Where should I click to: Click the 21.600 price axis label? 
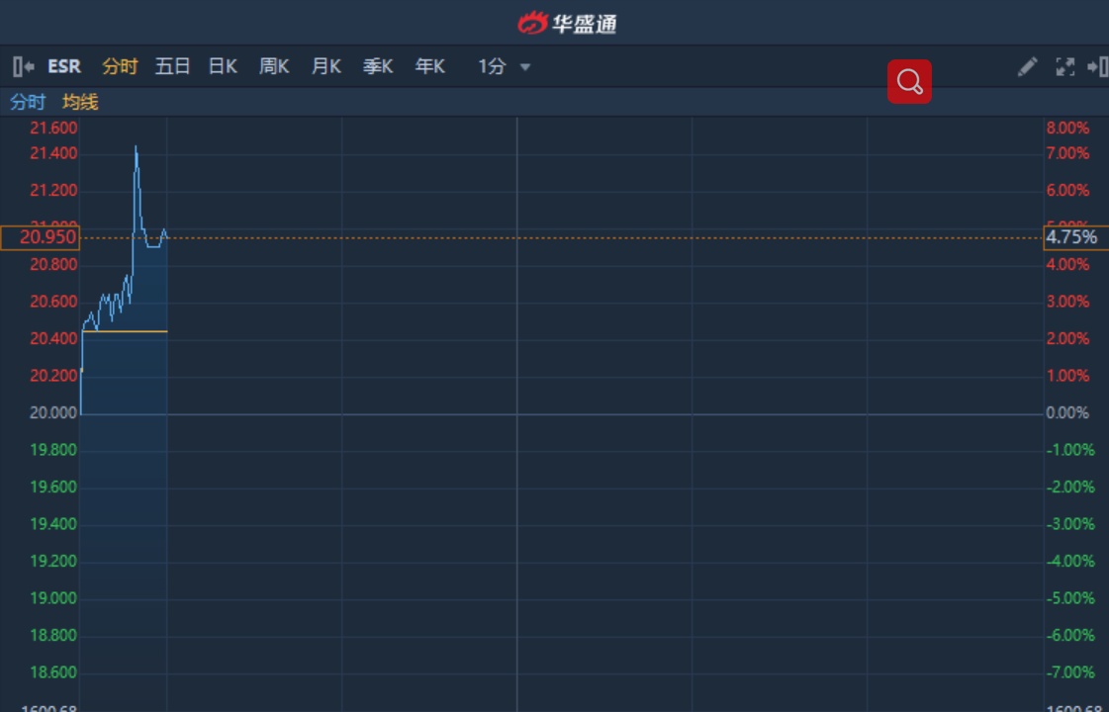click(x=53, y=128)
